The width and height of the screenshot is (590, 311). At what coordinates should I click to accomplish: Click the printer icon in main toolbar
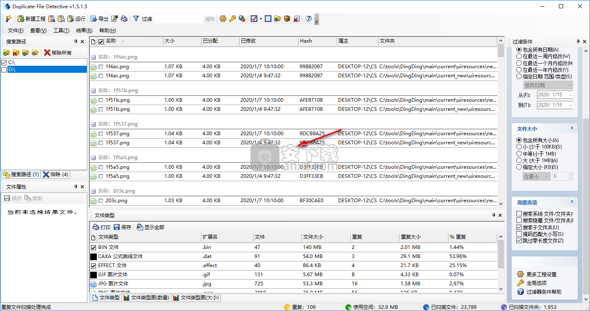coord(124,19)
